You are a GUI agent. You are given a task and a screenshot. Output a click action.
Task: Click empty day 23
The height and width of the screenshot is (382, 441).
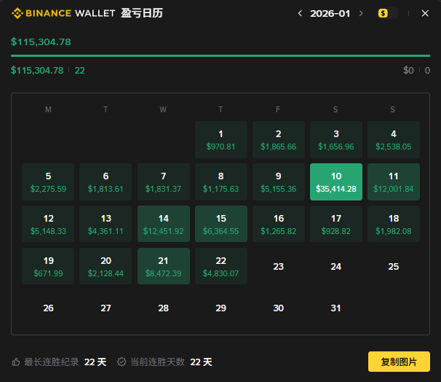(x=279, y=266)
